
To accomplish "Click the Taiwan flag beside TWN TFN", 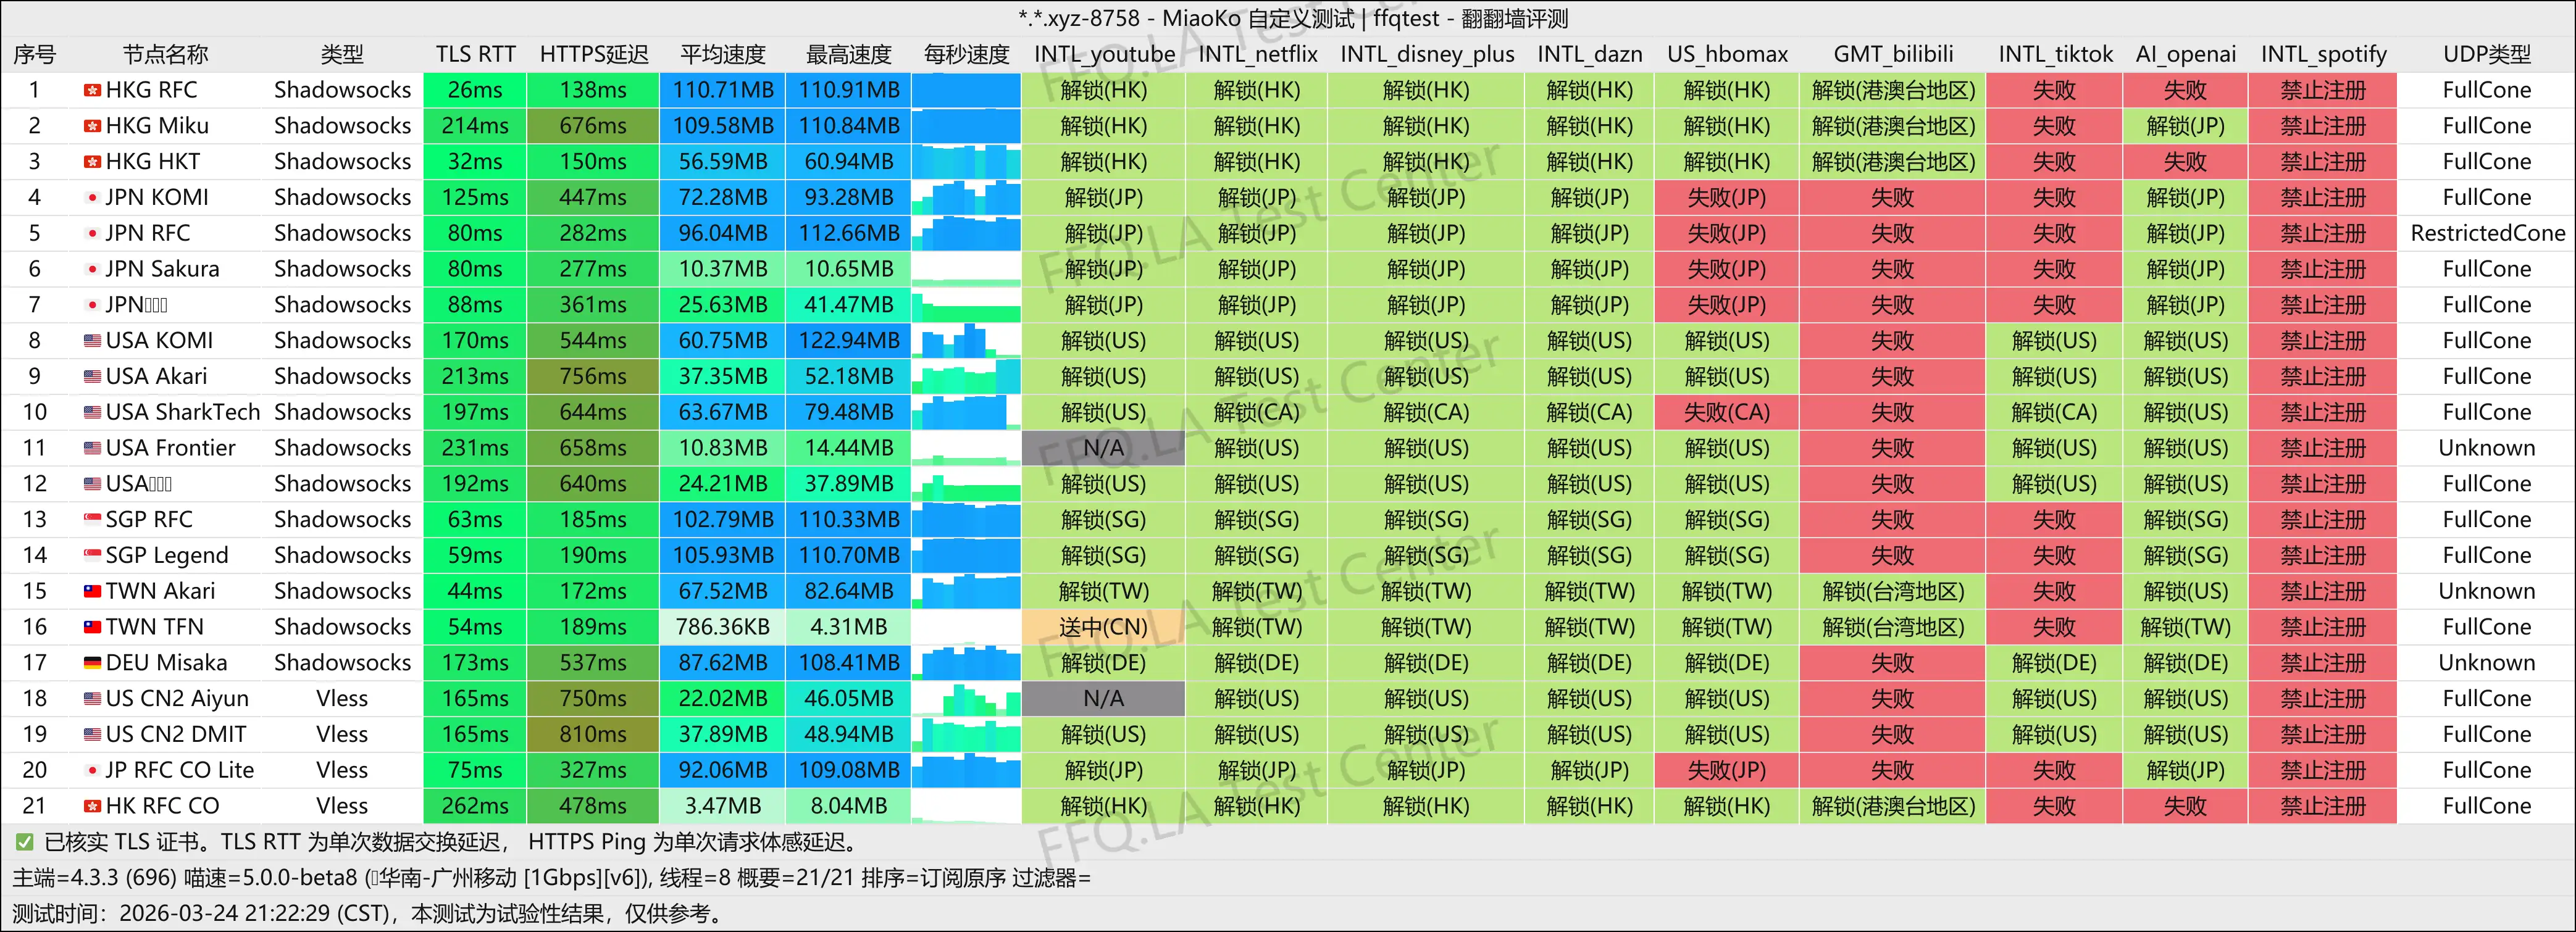I will [92, 627].
